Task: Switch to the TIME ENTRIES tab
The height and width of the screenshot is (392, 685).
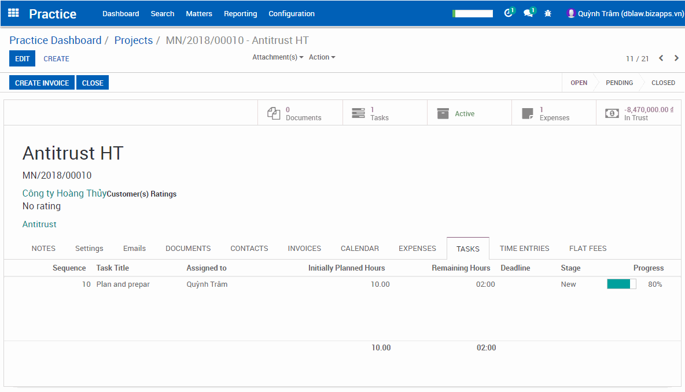Action: pos(524,249)
